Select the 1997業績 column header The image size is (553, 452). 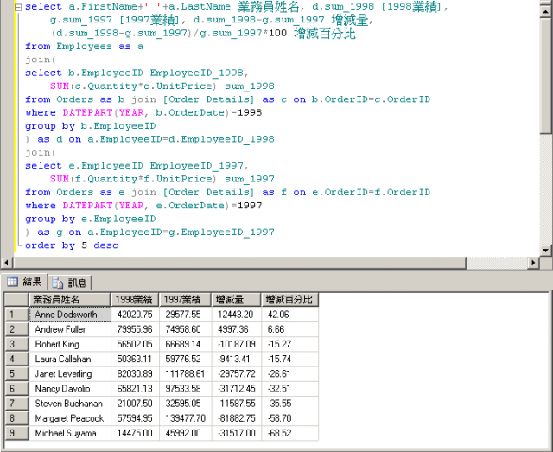tap(185, 300)
